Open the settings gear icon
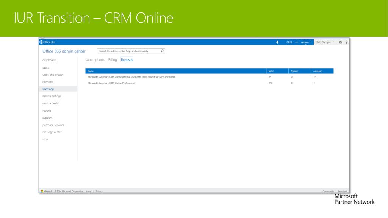 click(341, 42)
